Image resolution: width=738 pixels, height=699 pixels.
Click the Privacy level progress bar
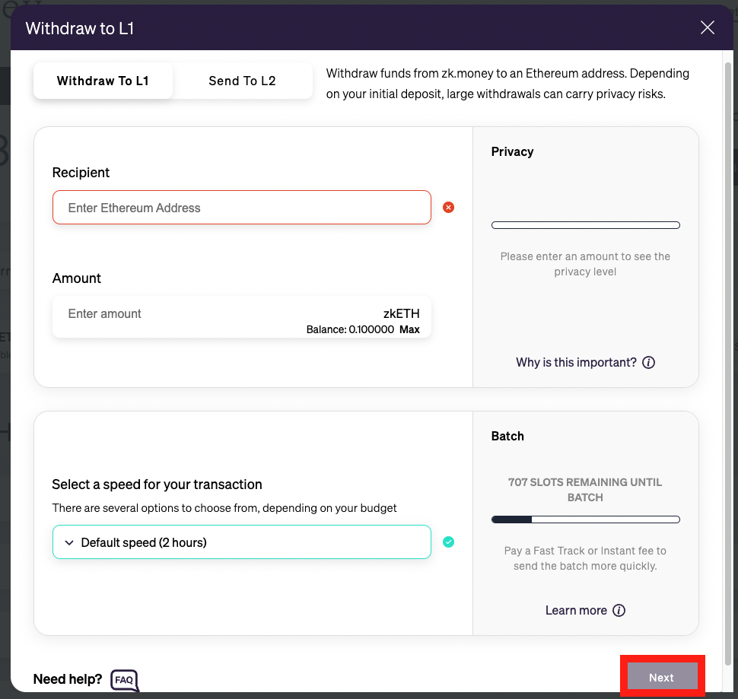pos(586,225)
